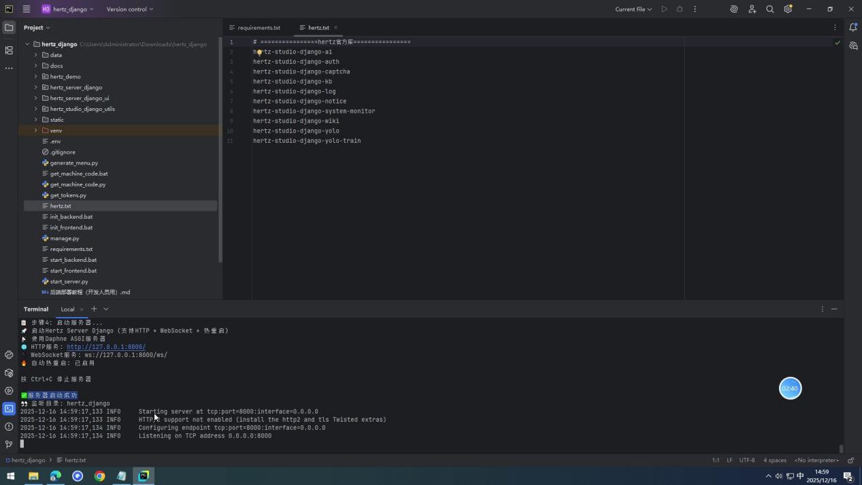Image resolution: width=862 pixels, height=485 pixels.
Task: Open the Structure tool window icon
Action: [x=9, y=50]
